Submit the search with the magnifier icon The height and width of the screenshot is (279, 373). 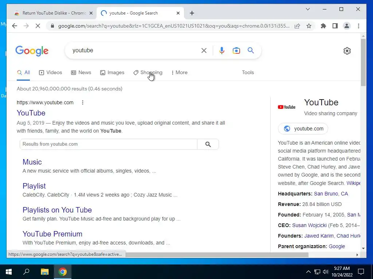tap(251, 50)
